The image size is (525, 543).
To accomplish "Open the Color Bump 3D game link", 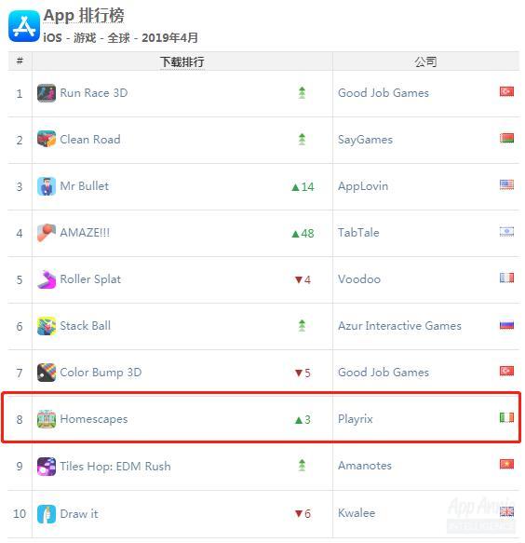I will pyautogui.click(x=101, y=373).
